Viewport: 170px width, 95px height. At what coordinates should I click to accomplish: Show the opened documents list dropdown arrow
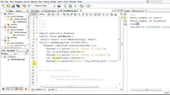coord(118,11)
